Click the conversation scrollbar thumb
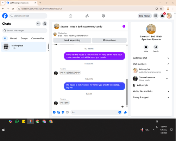This screenshot has height=141, width=176. pyautogui.click(x=127, y=92)
